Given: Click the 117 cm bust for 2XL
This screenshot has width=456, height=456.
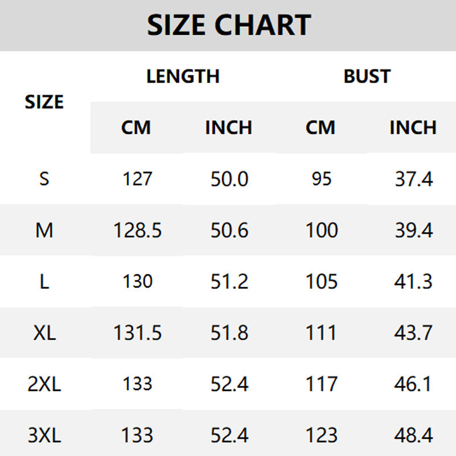Looking at the screenshot, I should [x=321, y=384].
